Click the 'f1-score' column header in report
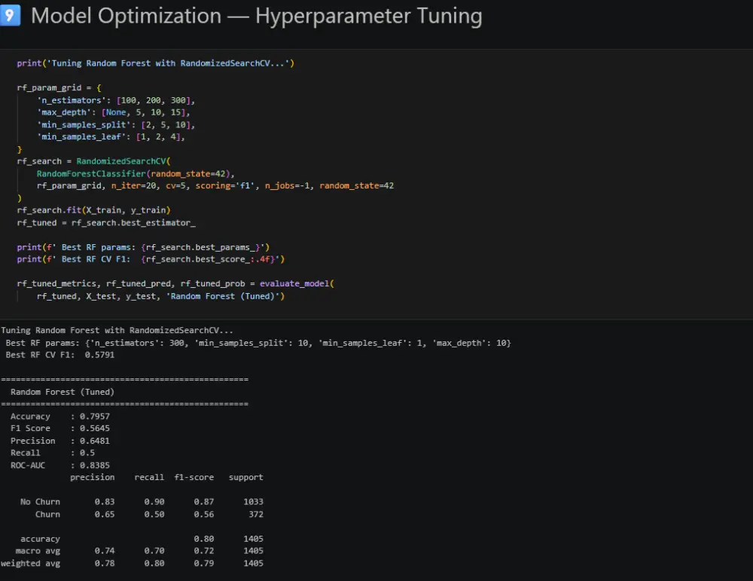Viewport: 753px width, 581px height. 194,478
